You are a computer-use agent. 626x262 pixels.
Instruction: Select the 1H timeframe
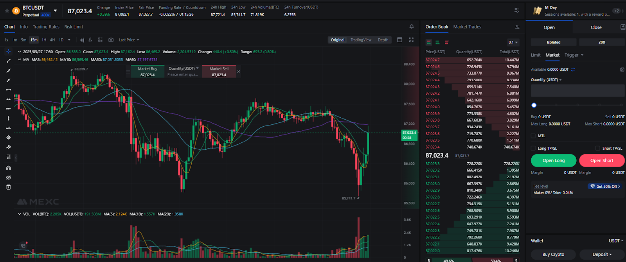[x=44, y=40]
